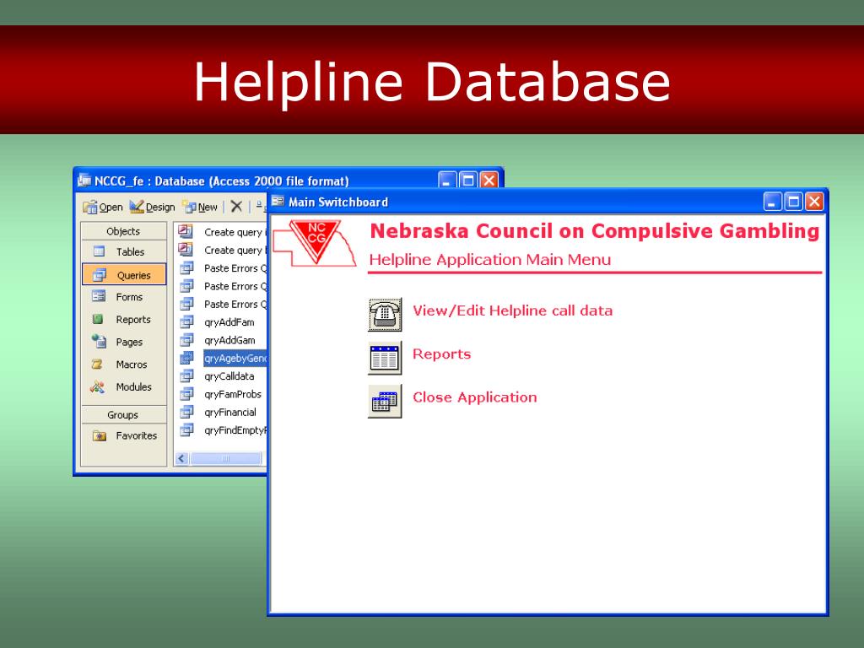
Task: Minimize the Main Switchboard window
Action: click(773, 202)
